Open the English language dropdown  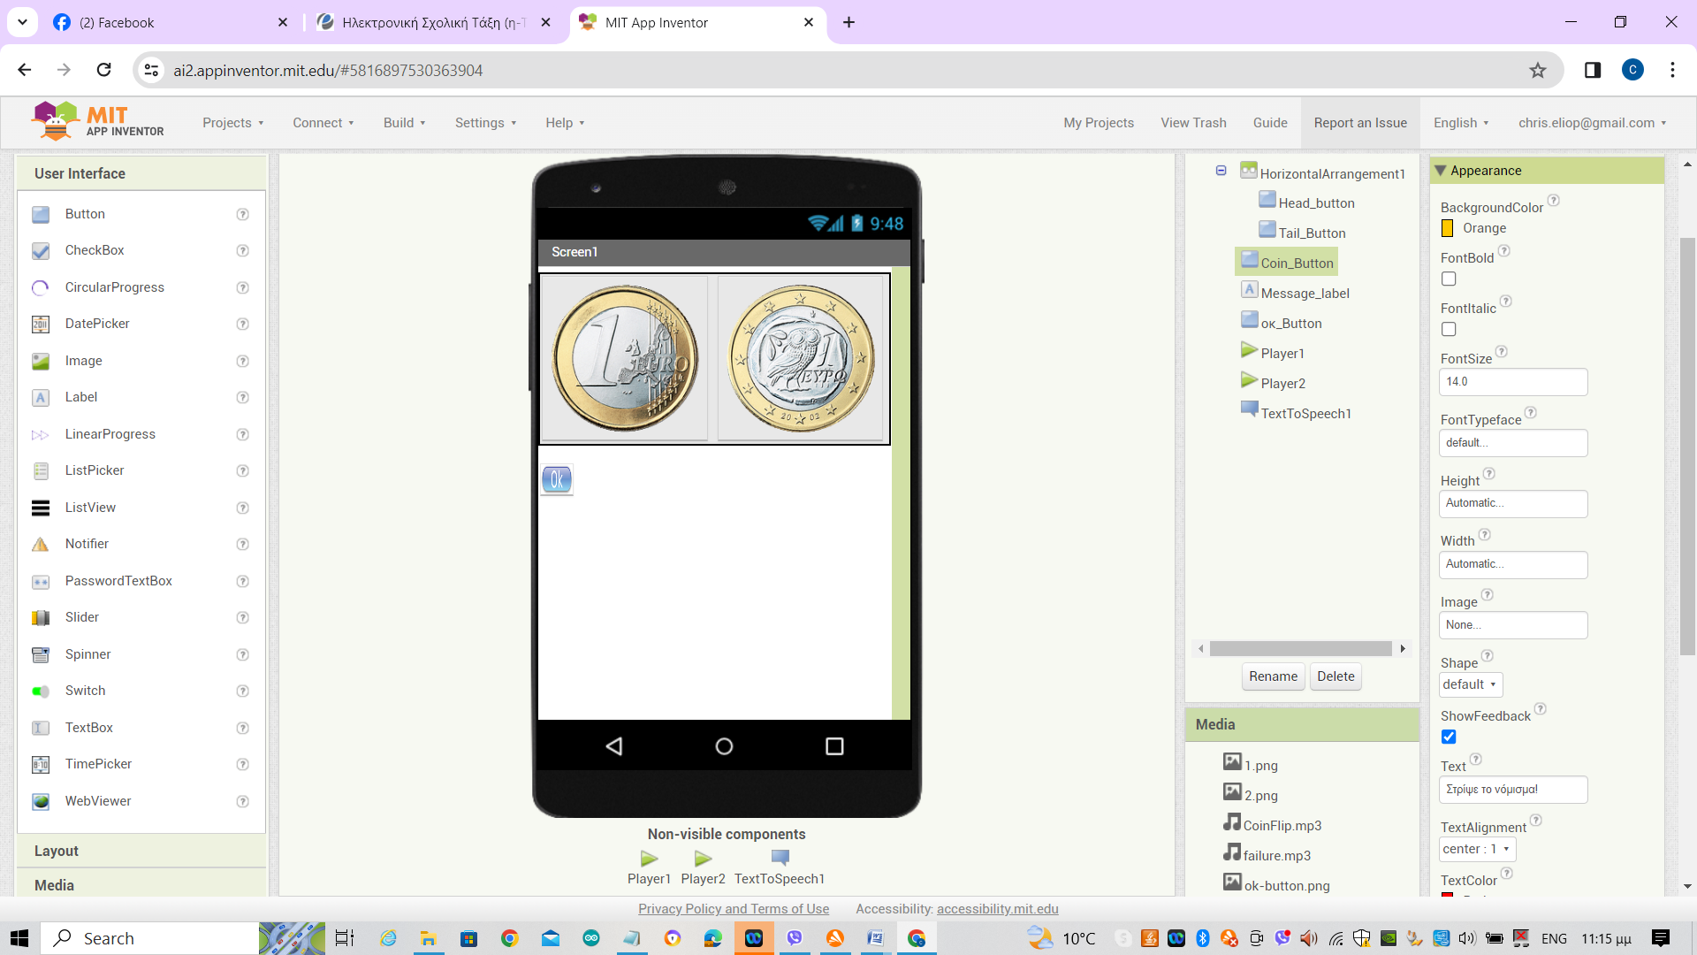[1461, 123]
